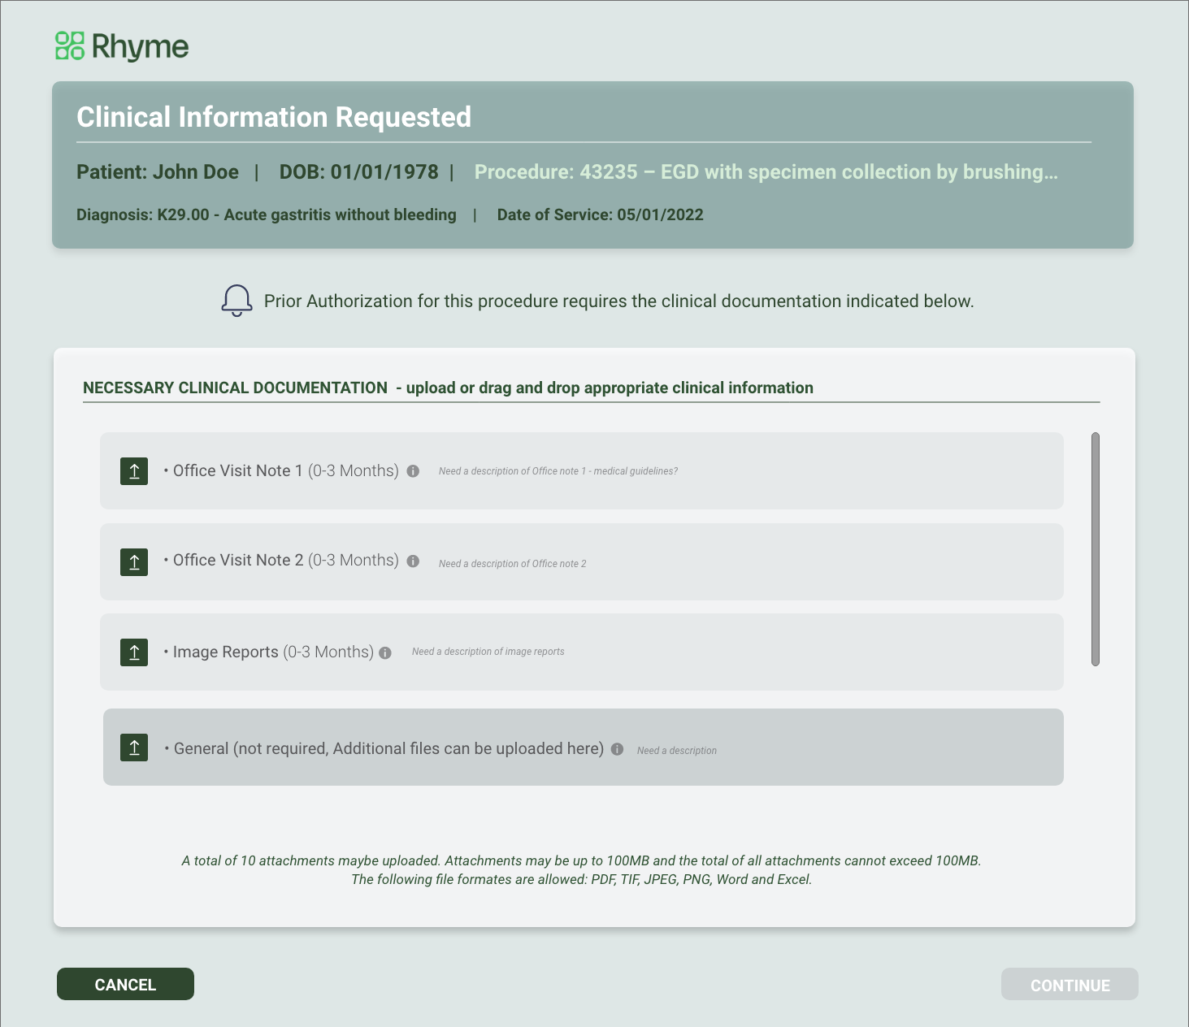Upload file in the General row

(x=134, y=747)
